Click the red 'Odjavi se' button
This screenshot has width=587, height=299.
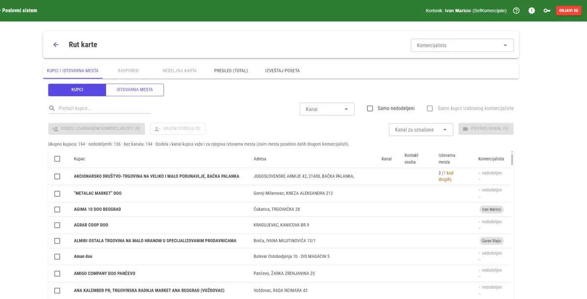(569, 10)
